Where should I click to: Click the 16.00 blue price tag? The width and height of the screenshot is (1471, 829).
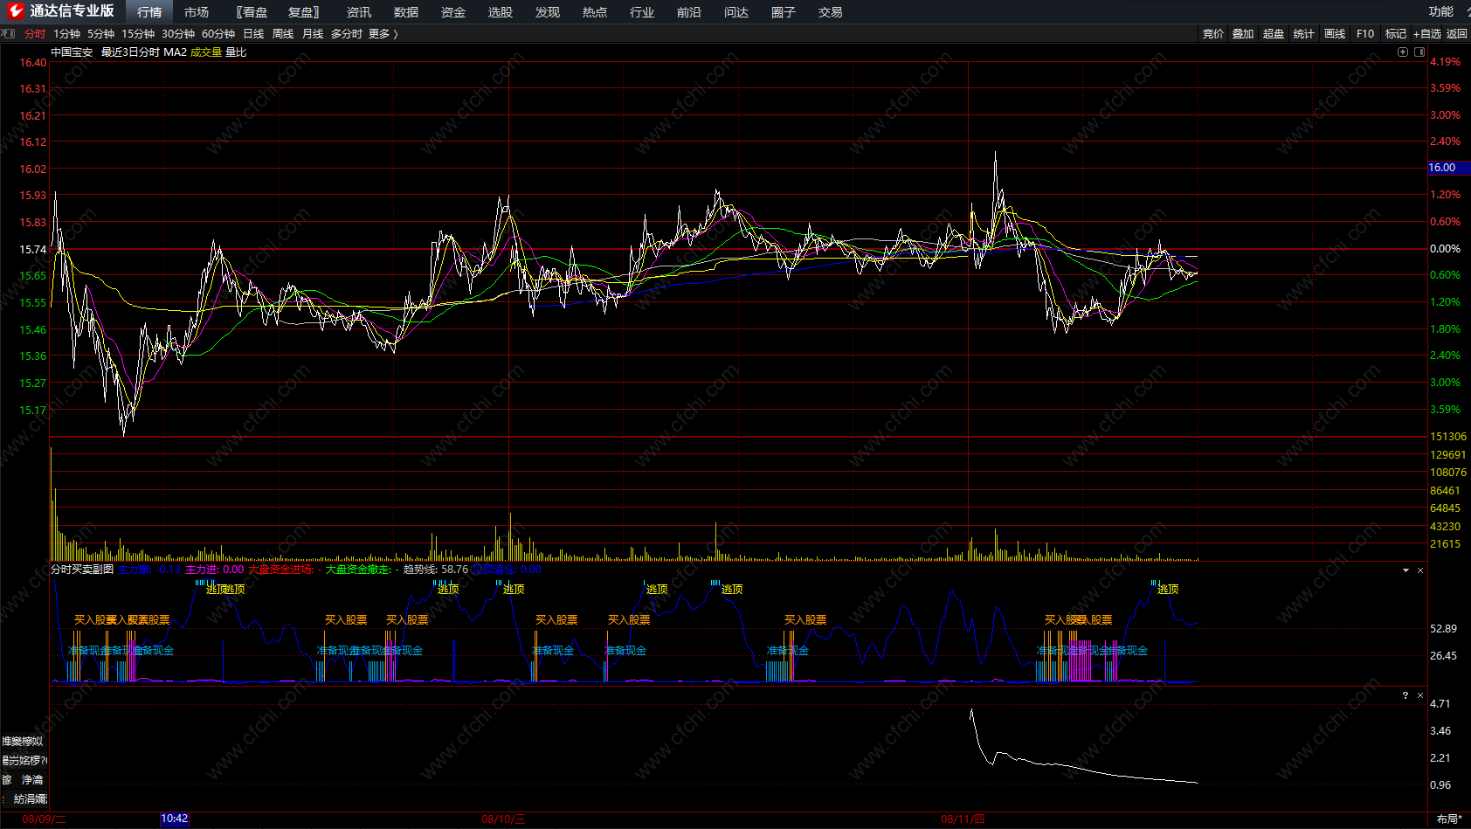point(1448,168)
